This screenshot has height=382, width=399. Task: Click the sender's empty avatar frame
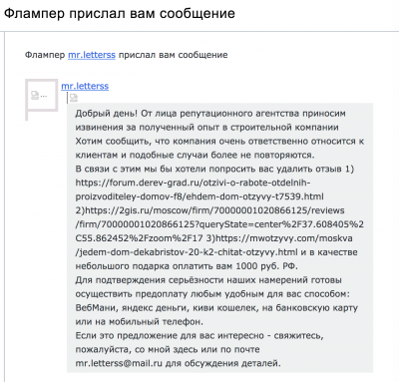click(42, 96)
